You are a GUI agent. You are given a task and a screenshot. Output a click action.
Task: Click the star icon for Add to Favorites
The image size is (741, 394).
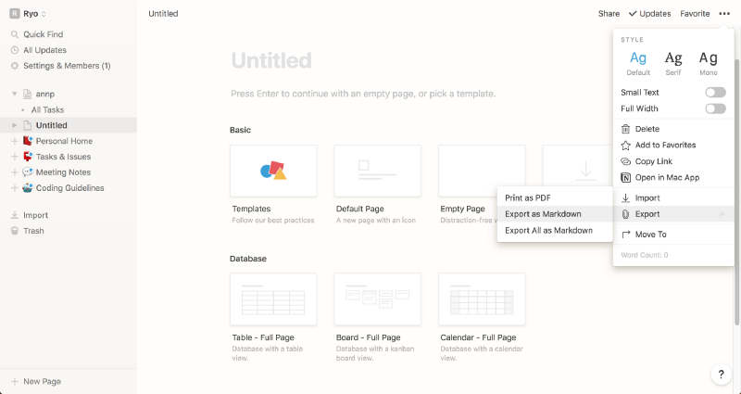click(626, 146)
